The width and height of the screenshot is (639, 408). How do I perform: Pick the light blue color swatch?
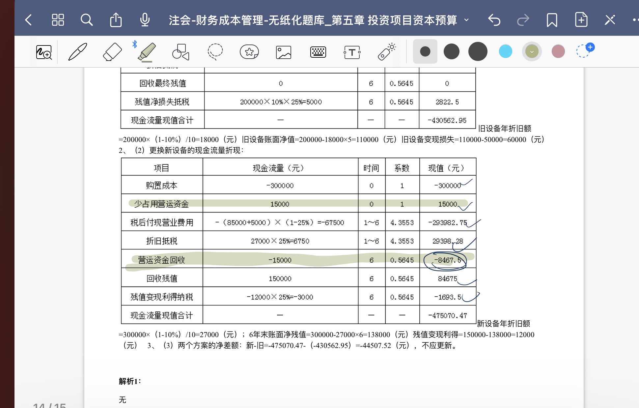(505, 51)
